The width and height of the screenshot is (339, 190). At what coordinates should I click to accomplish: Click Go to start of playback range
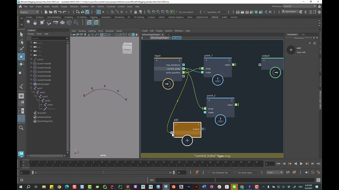[278, 164]
